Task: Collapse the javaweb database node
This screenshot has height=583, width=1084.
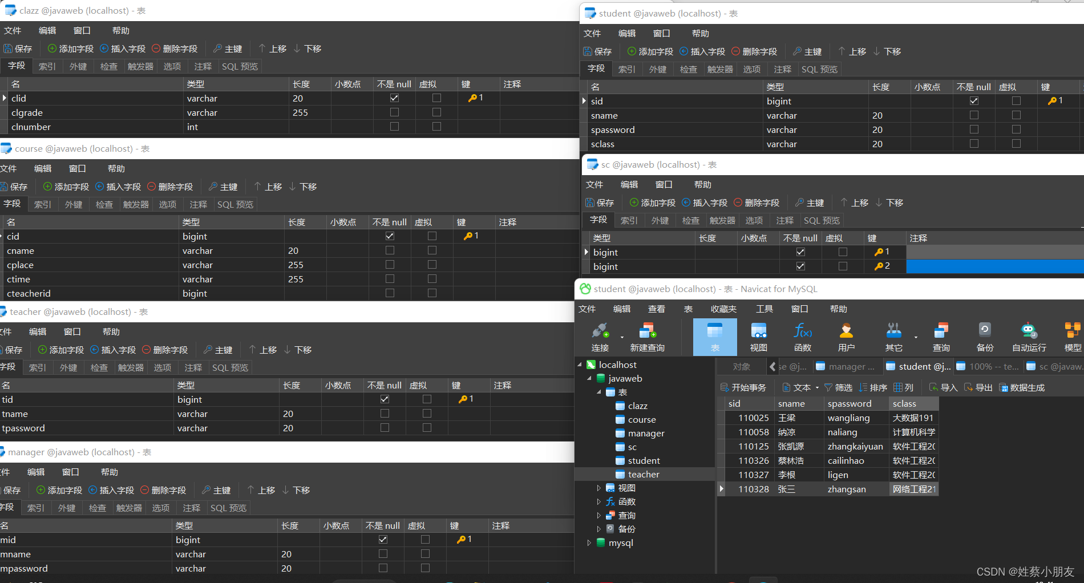Action: (x=589, y=378)
